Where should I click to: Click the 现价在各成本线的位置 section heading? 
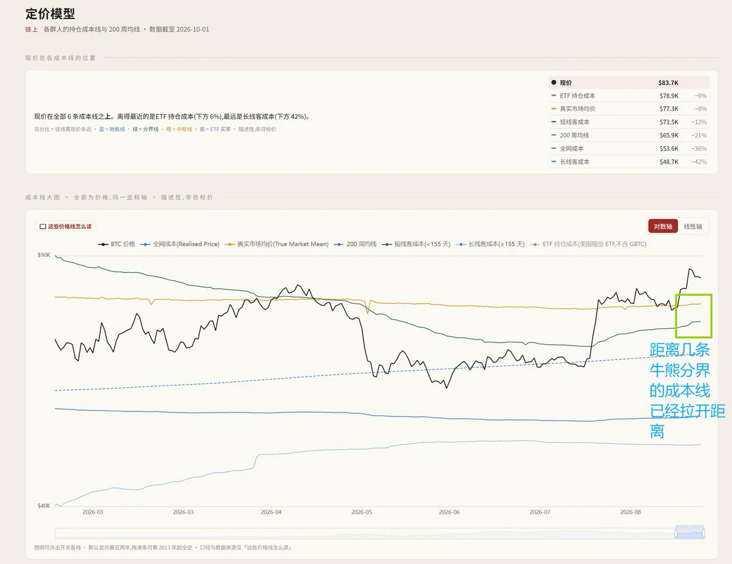pyautogui.click(x=60, y=58)
